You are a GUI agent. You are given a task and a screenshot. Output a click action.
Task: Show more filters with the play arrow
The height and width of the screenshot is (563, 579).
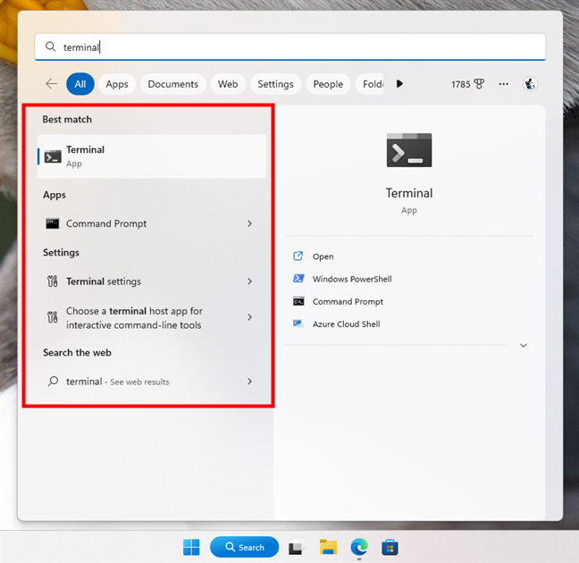click(x=399, y=83)
